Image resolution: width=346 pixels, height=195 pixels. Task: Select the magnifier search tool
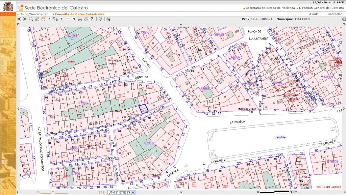[31, 19]
